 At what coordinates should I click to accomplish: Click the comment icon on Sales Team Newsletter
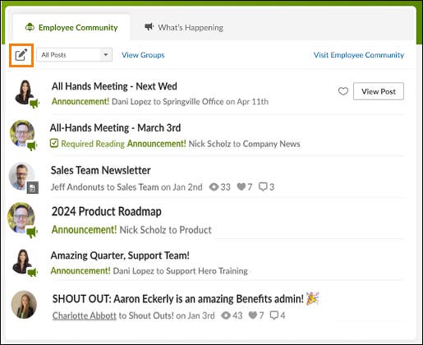(263, 187)
